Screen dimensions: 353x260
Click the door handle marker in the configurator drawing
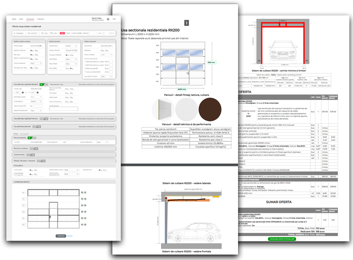point(50,217)
